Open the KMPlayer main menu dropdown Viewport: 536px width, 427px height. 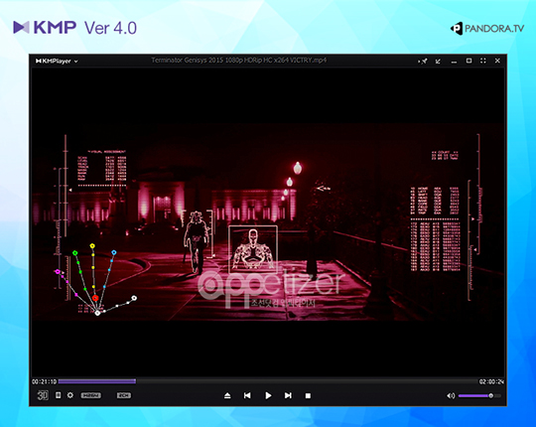[57, 62]
